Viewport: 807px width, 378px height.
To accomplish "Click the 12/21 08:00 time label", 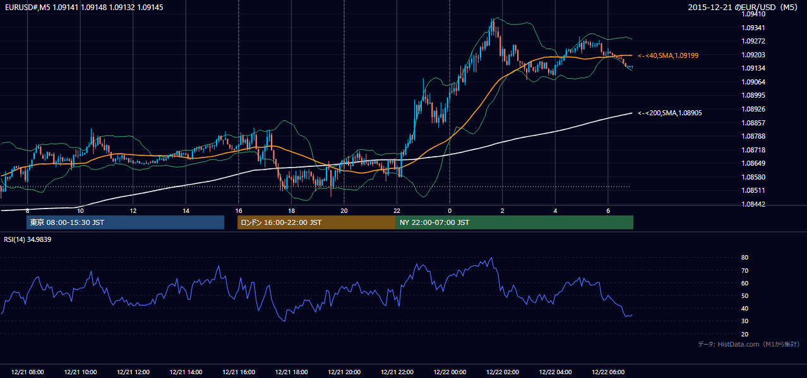I will [x=28, y=372].
